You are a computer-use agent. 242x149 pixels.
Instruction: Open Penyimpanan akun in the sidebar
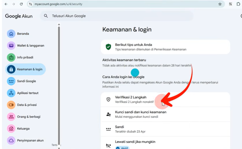(25, 140)
